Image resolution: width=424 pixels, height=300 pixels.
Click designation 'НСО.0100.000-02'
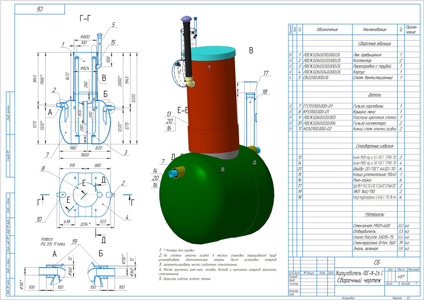click(x=318, y=129)
